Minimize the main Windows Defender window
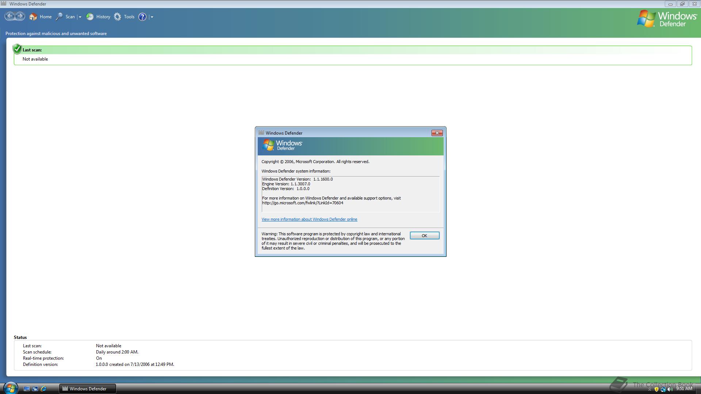 (x=670, y=4)
